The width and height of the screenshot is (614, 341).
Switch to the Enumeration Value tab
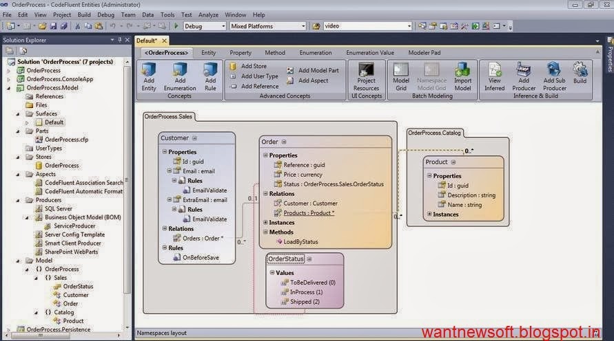pyautogui.click(x=370, y=53)
